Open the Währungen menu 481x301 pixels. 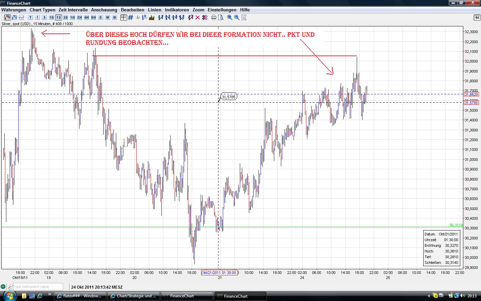click(x=14, y=10)
